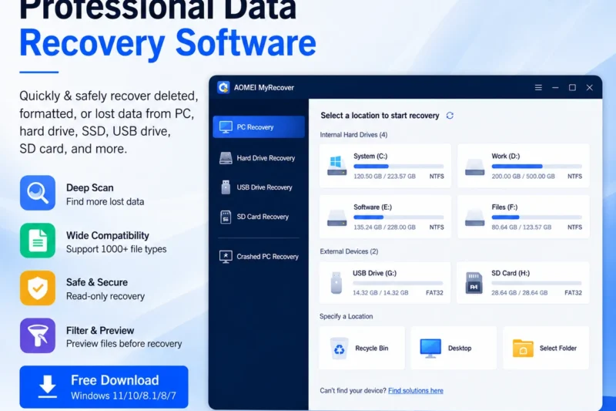
Task: Go to SD Card Recovery
Action: (259, 217)
